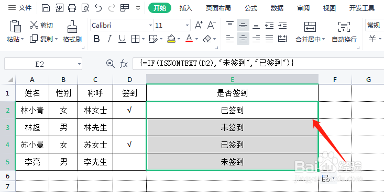Switch to 页面布局 tab
The height and width of the screenshot is (192, 384).
218,8
